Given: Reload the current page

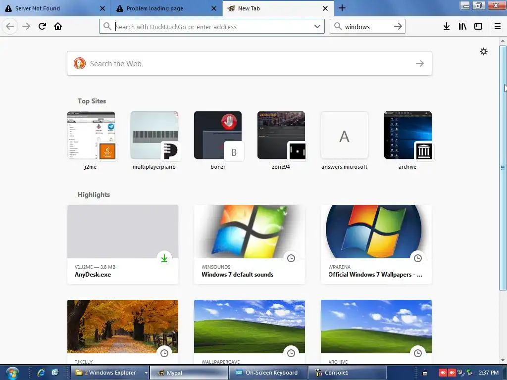Looking at the screenshot, I should coord(42,26).
